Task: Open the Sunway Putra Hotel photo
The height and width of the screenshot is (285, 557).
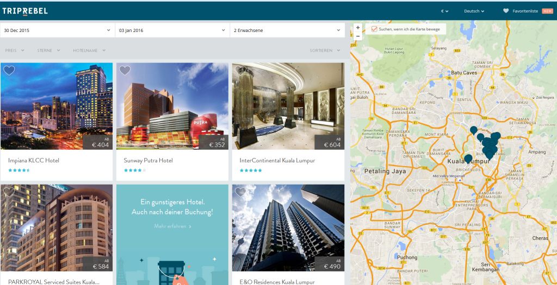Action: coord(172,106)
